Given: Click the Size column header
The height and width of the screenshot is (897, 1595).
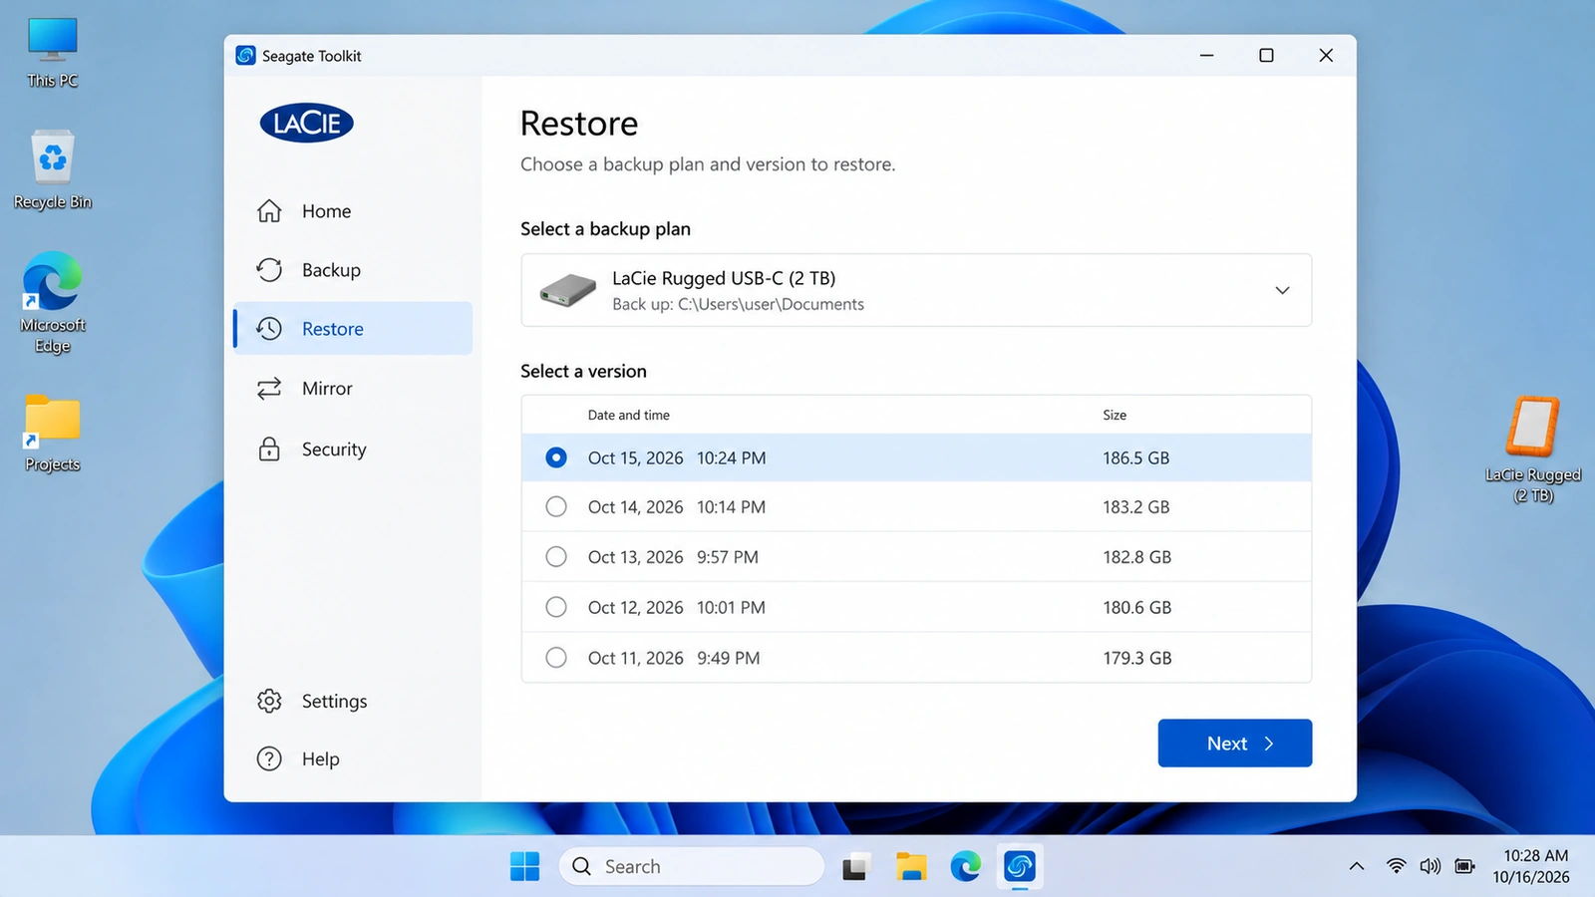Looking at the screenshot, I should tap(1115, 415).
